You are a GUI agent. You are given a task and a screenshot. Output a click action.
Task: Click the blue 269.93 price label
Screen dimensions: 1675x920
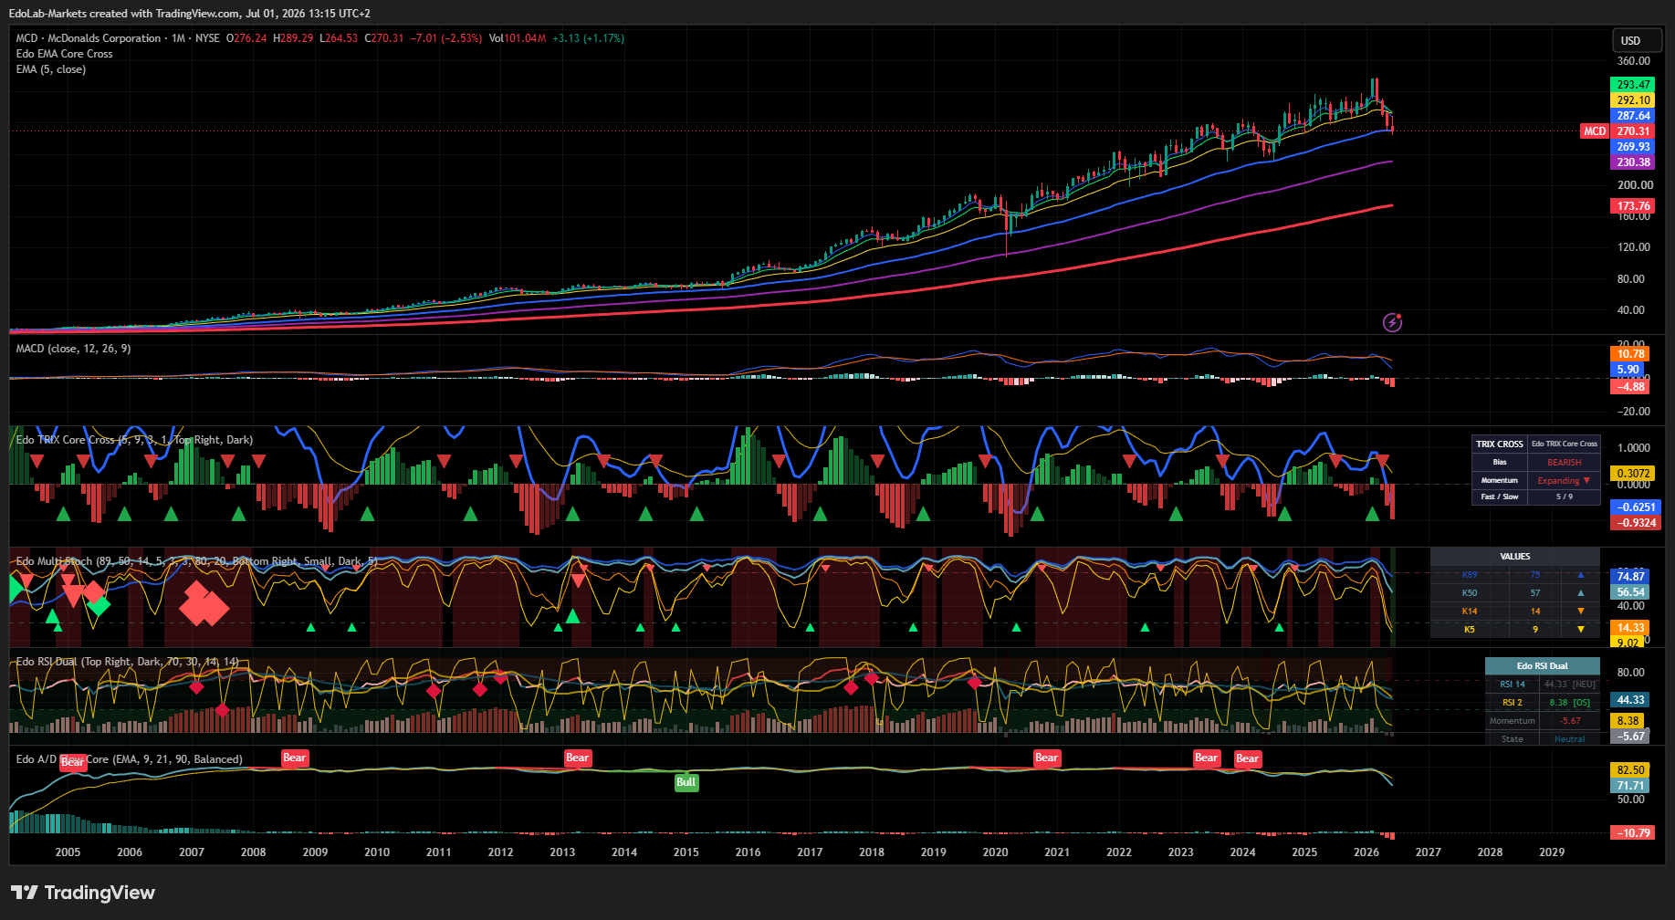[1634, 147]
